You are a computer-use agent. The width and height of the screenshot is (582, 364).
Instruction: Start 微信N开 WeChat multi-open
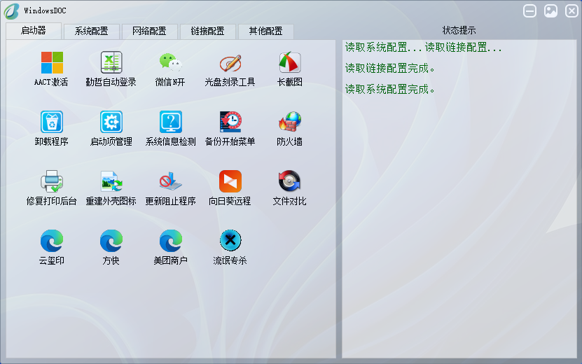(170, 63)
